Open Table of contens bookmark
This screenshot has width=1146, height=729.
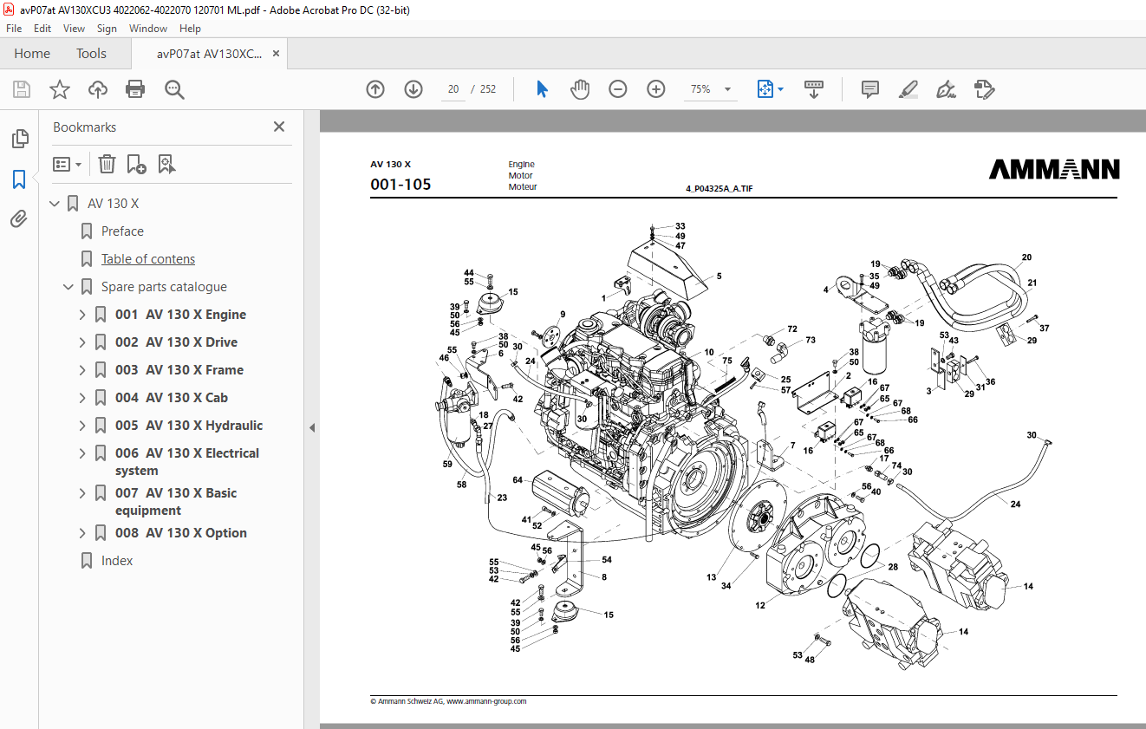pyautogui.click(x=148, y=259)
